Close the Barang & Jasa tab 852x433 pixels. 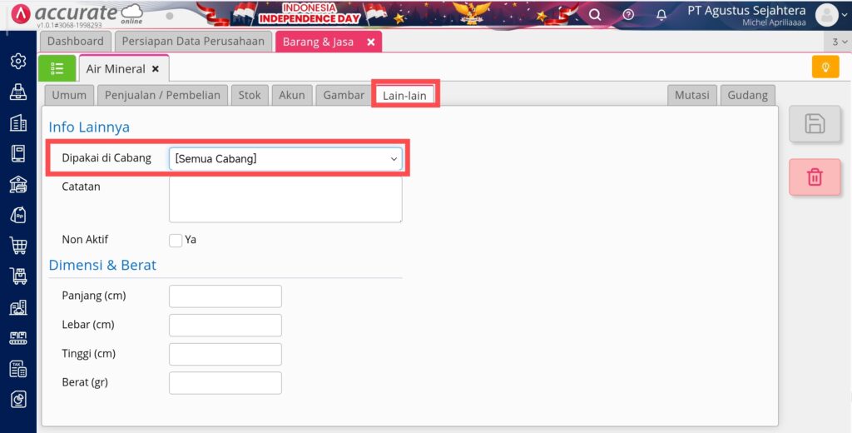pos(370,42)
